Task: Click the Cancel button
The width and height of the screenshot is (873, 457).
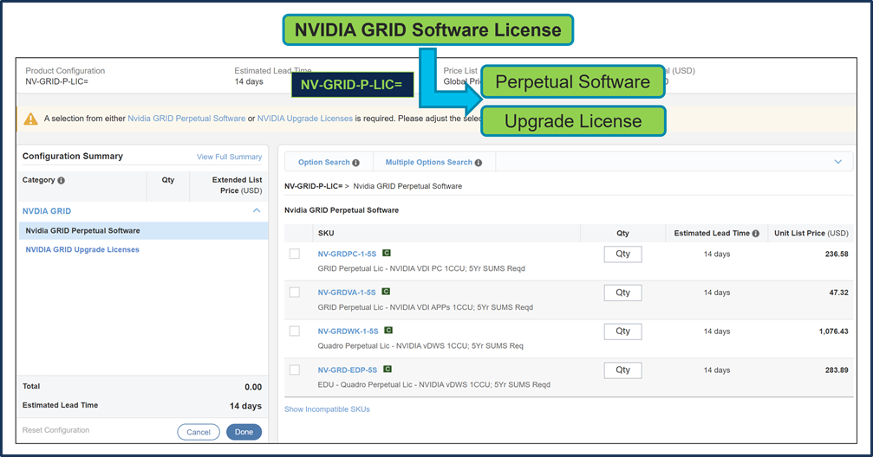Action: pyautogui.click(x=199, y=432)
